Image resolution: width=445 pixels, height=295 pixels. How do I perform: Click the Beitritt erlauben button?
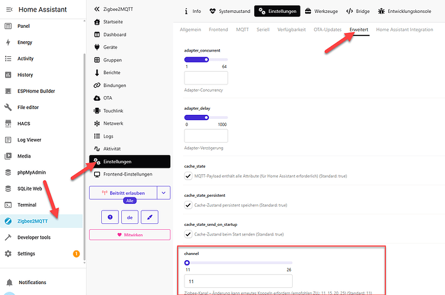[x=123, y=193]
